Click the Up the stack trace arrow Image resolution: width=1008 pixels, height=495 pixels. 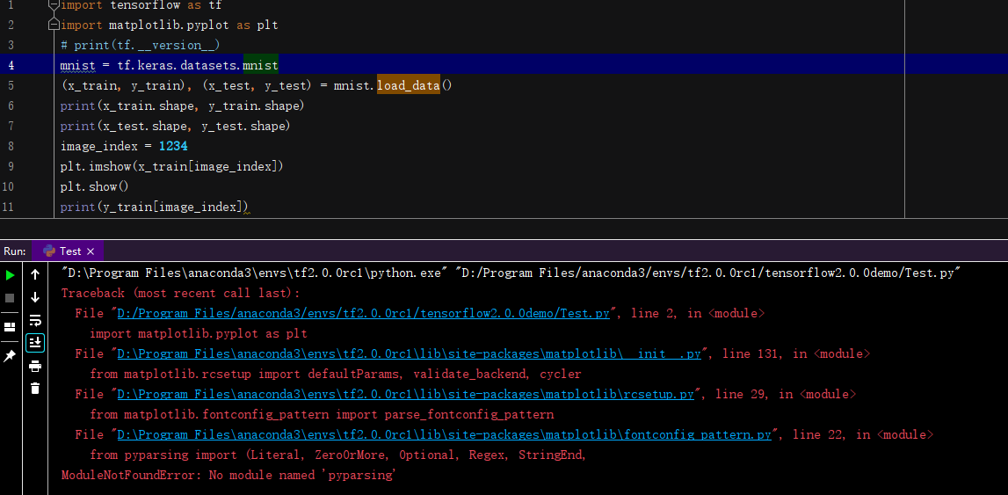pyautogui.click(x=35, y=274)
